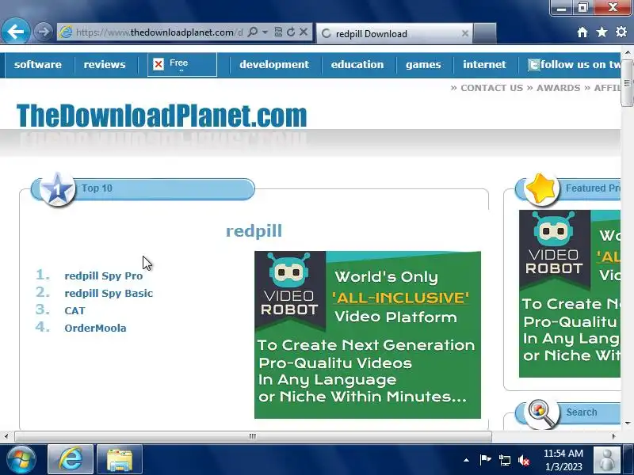The height and width of the screenshot is (475, 634).
Task: Click the vertical scrollbar up arrow
Action: (627, 52)
